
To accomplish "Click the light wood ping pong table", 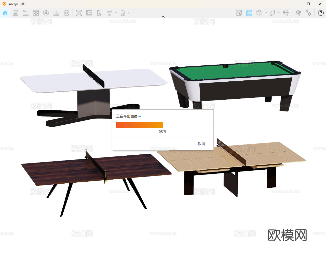I will 232,168.
